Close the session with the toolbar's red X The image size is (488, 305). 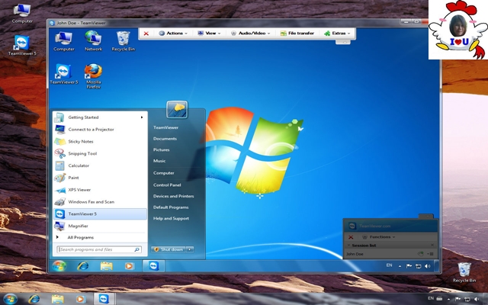coord(146,34)
